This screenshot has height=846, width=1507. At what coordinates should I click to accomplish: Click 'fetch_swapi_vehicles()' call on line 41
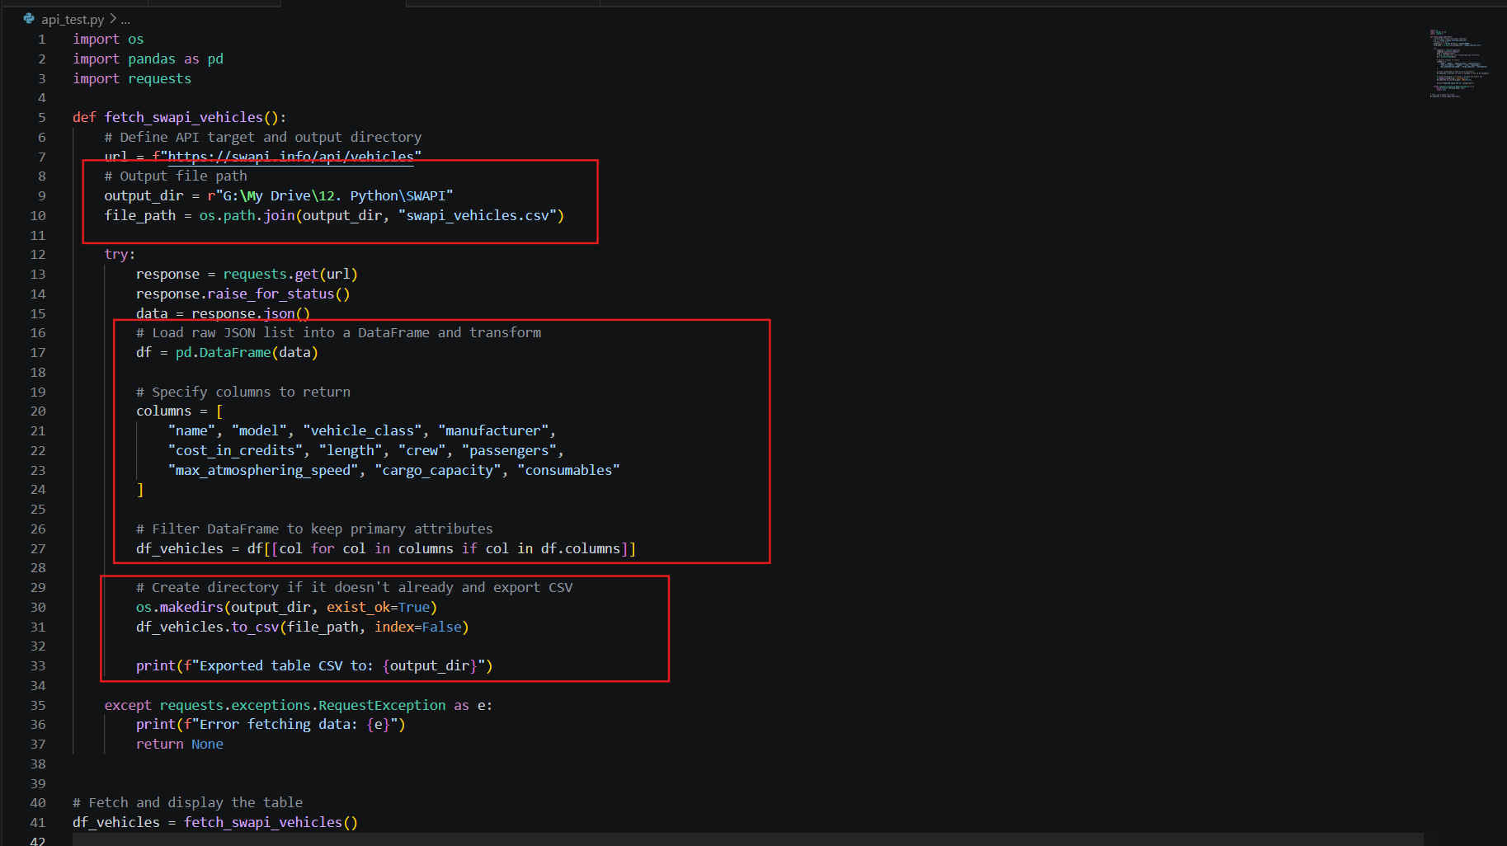click(x=271, y=822)
